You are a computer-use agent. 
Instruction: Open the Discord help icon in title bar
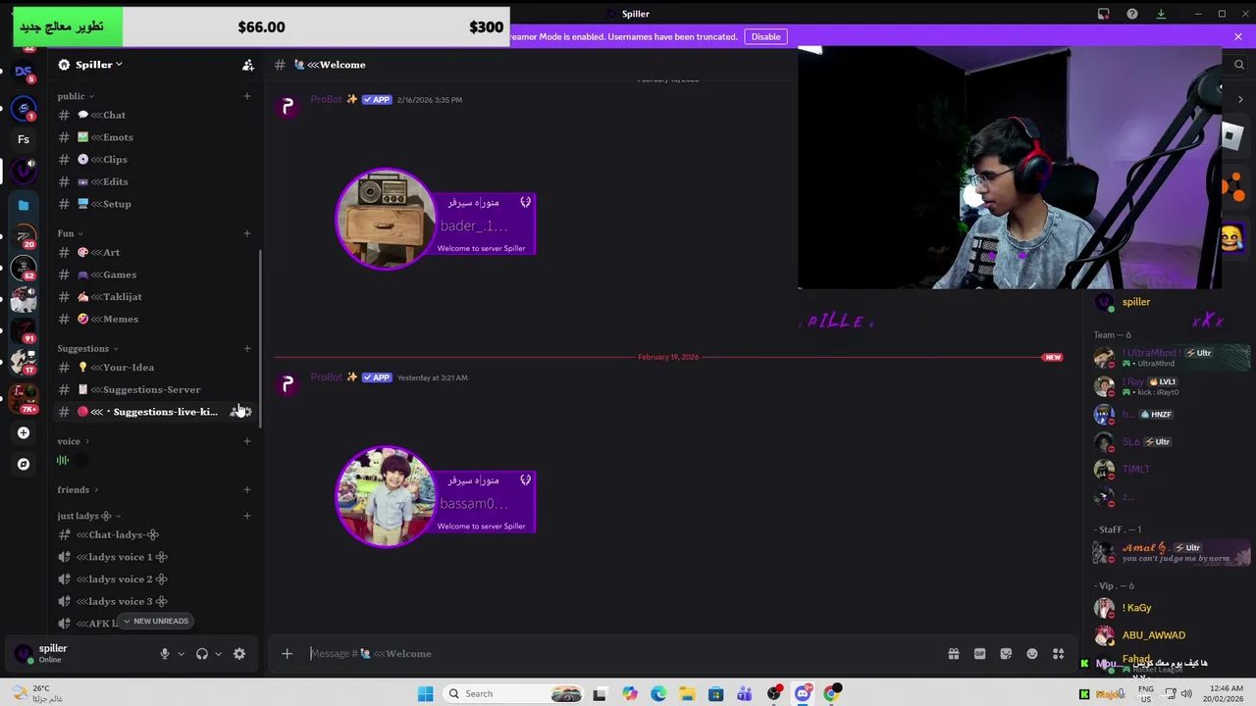click(x=1132, y=14)
